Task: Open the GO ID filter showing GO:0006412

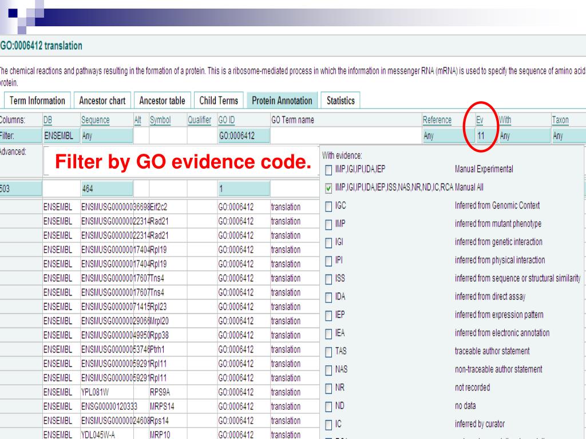Action: [244, 136]
